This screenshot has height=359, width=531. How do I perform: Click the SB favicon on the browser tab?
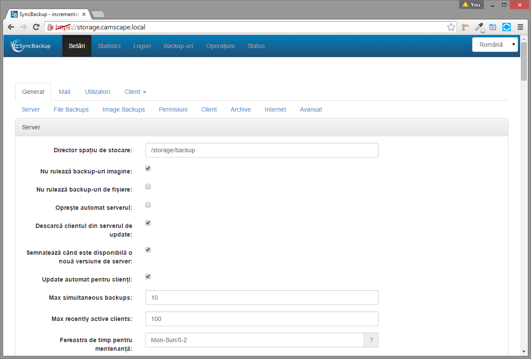point(14,14)
